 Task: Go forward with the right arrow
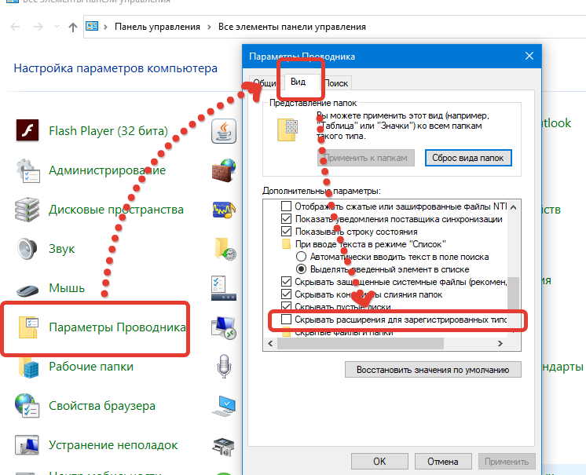click(38, 27)
